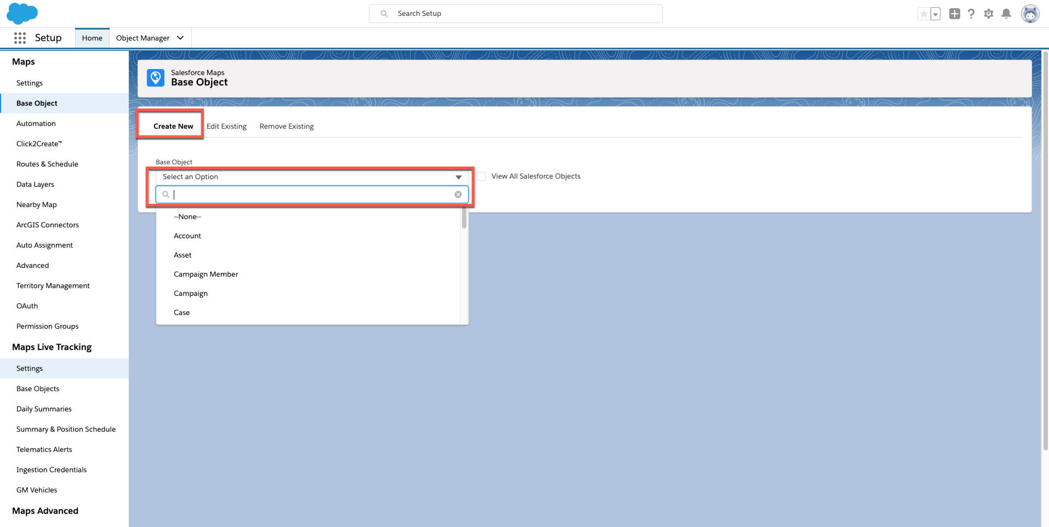The width and height of the screenshot is (1049, 527).
Task: Open the user profile avatar
Action: (1030, 14)
